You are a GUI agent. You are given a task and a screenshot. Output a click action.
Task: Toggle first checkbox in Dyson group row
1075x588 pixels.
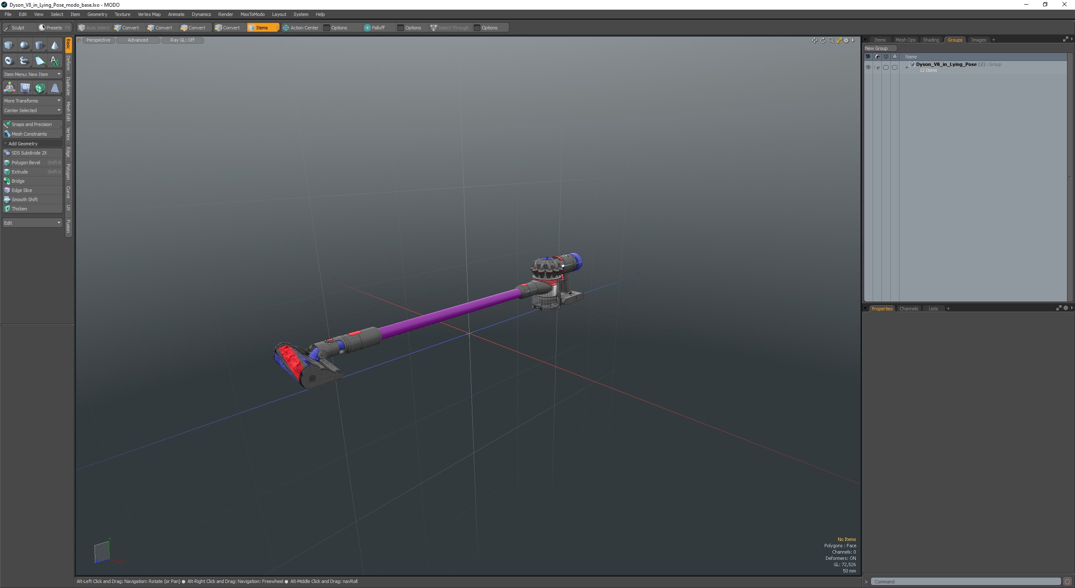click(x=886, y=67)
